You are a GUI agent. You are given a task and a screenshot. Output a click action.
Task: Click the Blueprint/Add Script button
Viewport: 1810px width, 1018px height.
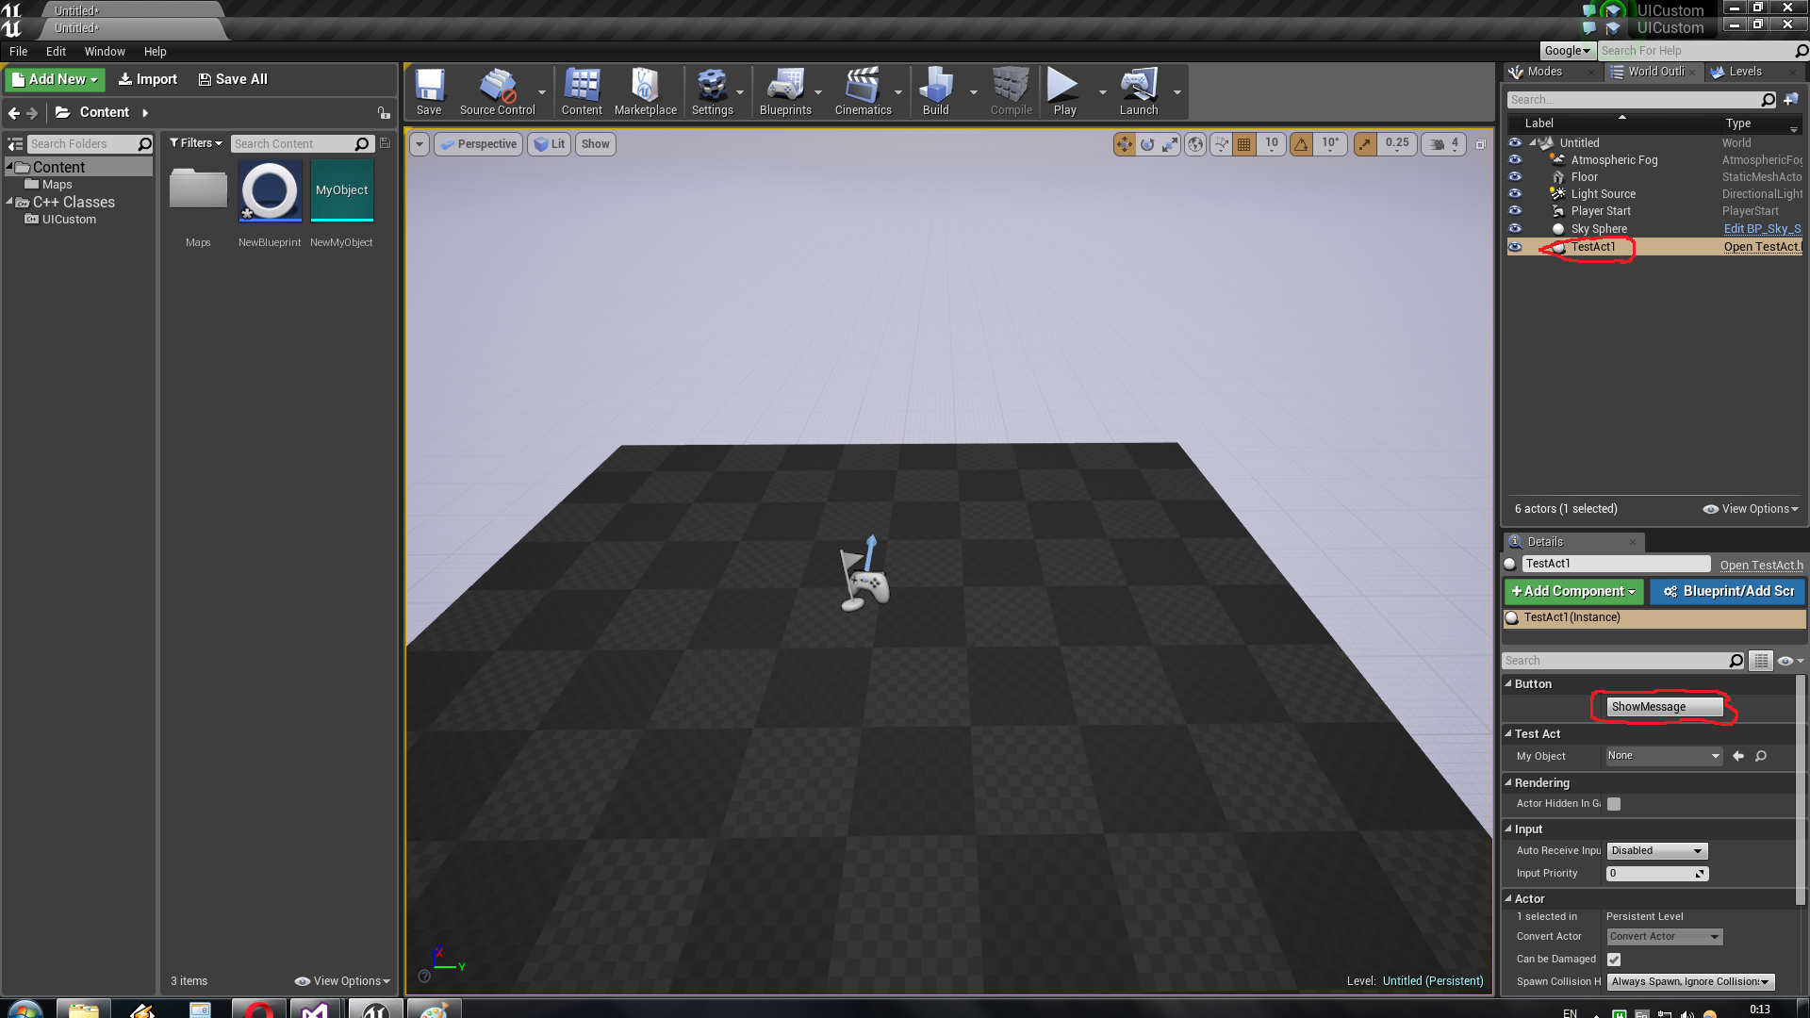[x=1728, y=590]
